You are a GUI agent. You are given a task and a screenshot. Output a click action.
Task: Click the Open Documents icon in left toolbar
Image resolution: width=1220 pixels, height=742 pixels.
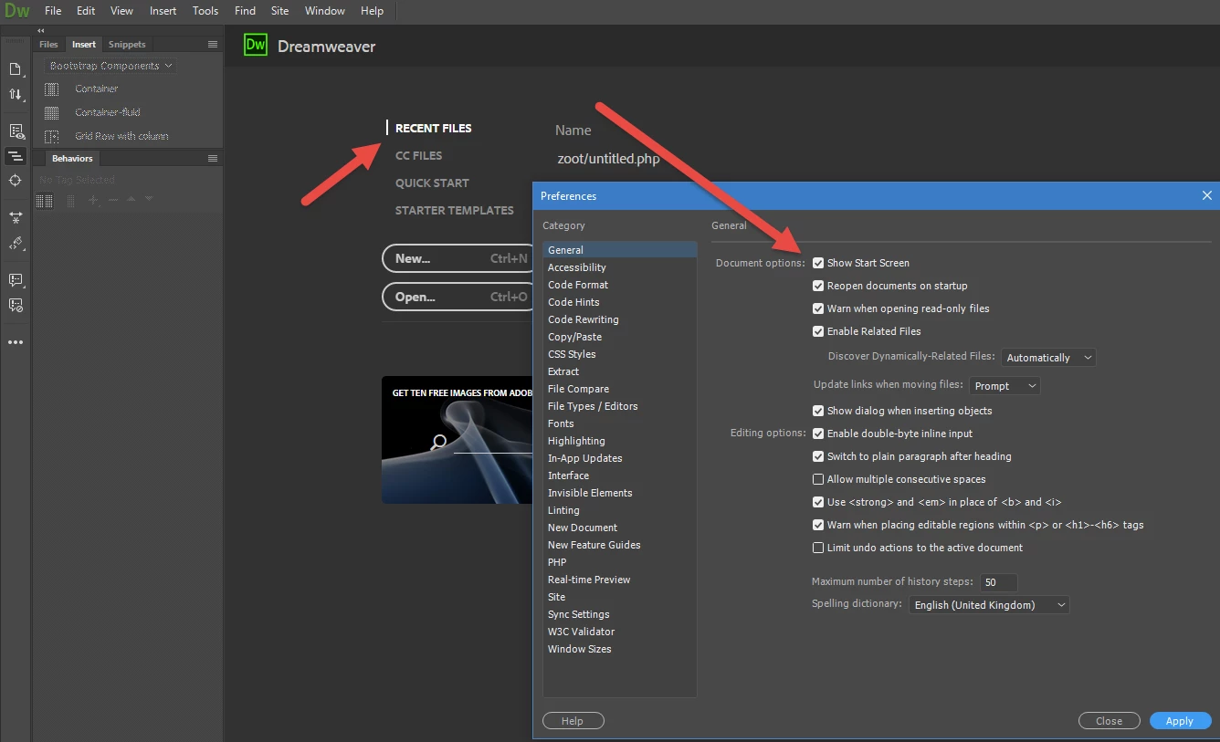tap(16, 69)
